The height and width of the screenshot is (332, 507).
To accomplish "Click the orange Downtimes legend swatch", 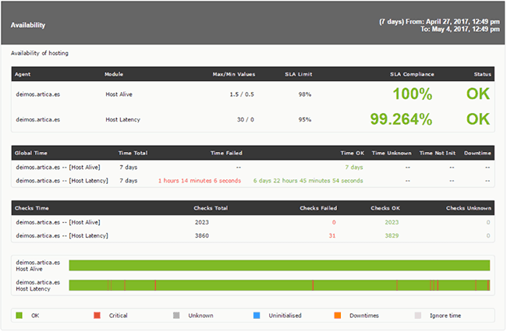I will click(x=338, y=316).
